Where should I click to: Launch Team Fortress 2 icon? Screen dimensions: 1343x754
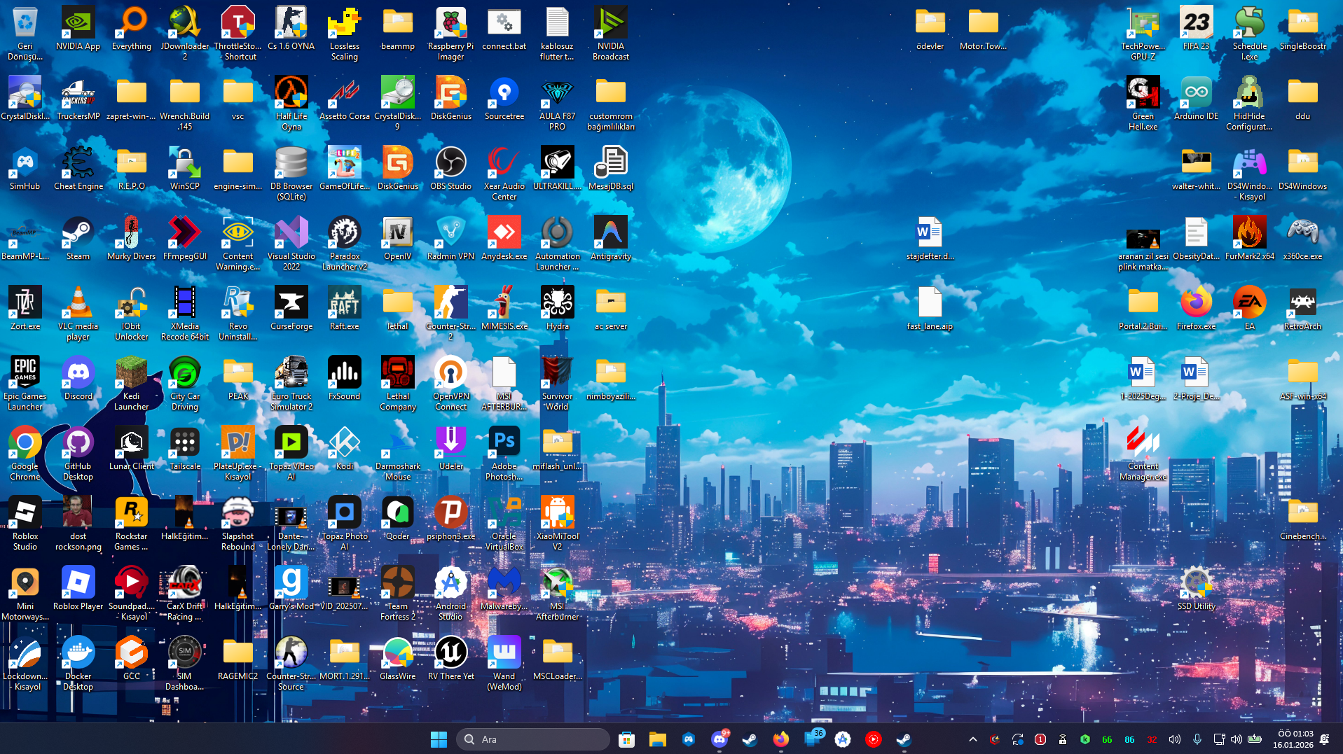coord(397,593)
